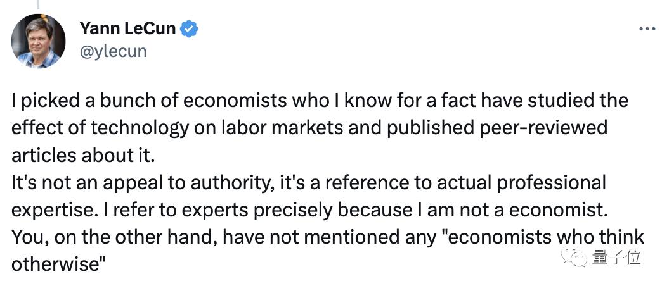Click the blue verified checkmark badge
Image resolution: width=662 pixels, height=286 pixels.
click(x=190, y=28)
